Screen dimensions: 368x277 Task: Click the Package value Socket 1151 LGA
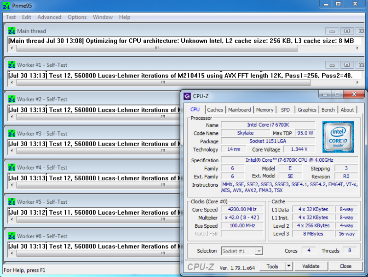tap(268, 141)
